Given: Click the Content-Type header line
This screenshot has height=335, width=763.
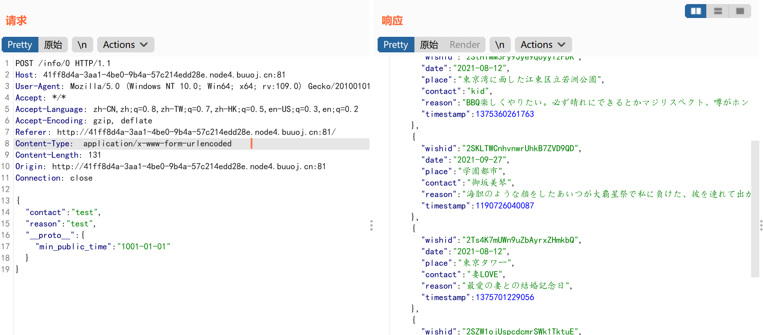Looking at the screenshot, I should [x=123, y=144].
